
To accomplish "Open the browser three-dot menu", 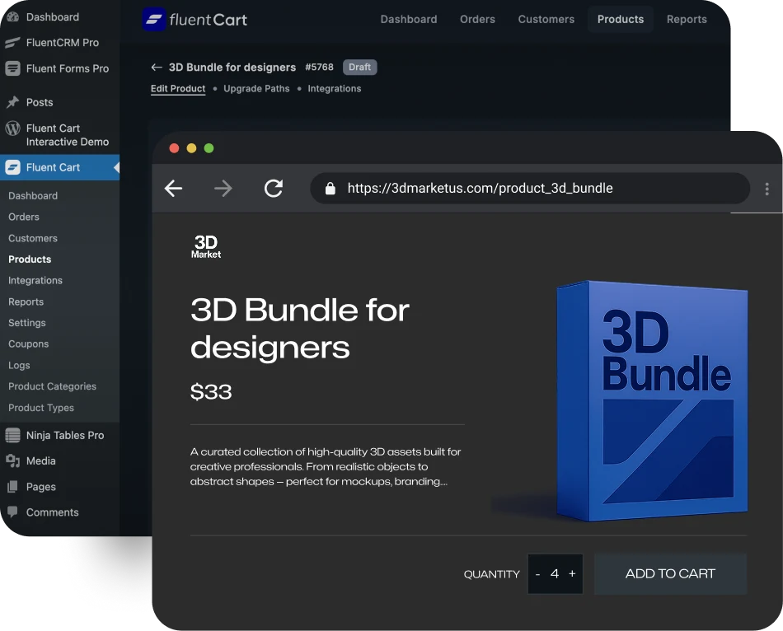I will (x=767, y=189).
